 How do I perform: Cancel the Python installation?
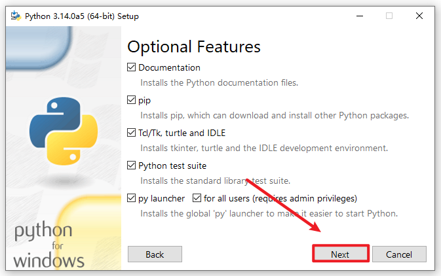pos(398,254)
